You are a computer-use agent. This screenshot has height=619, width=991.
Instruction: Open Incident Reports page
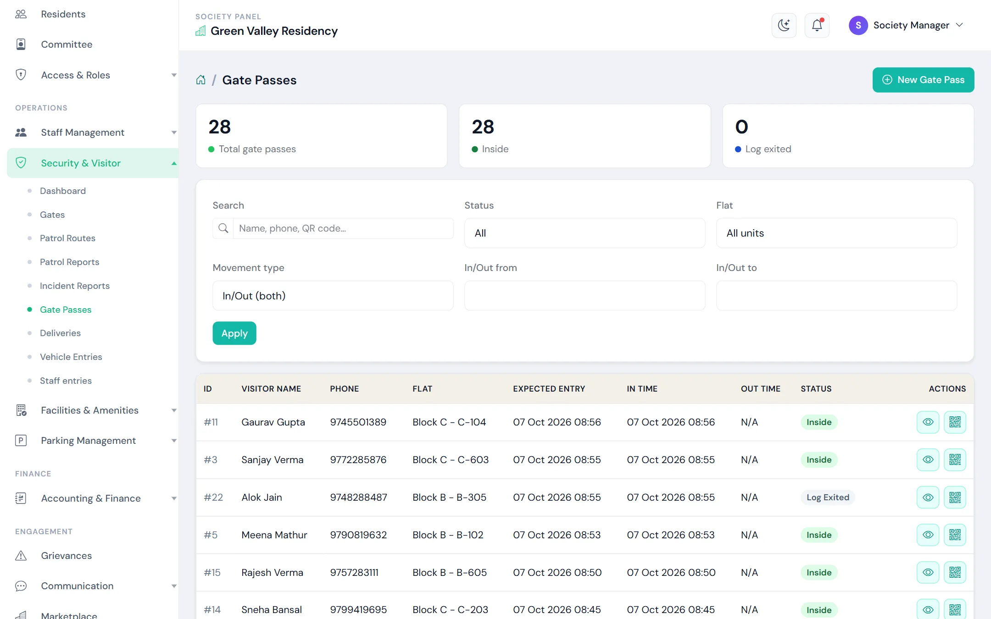click(75, 286)
